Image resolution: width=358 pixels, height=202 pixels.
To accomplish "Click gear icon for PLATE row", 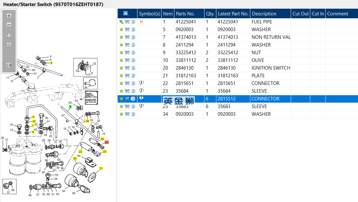I will point(121,76).
